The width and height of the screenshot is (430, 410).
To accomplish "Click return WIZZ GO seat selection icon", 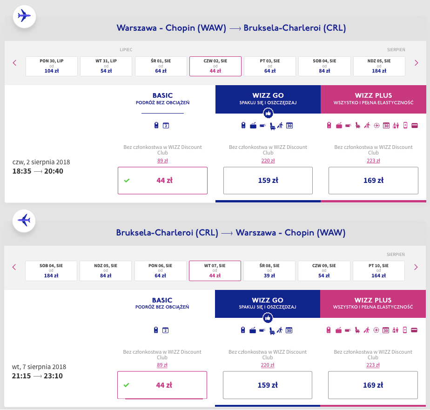I will (x=272, y=331).
